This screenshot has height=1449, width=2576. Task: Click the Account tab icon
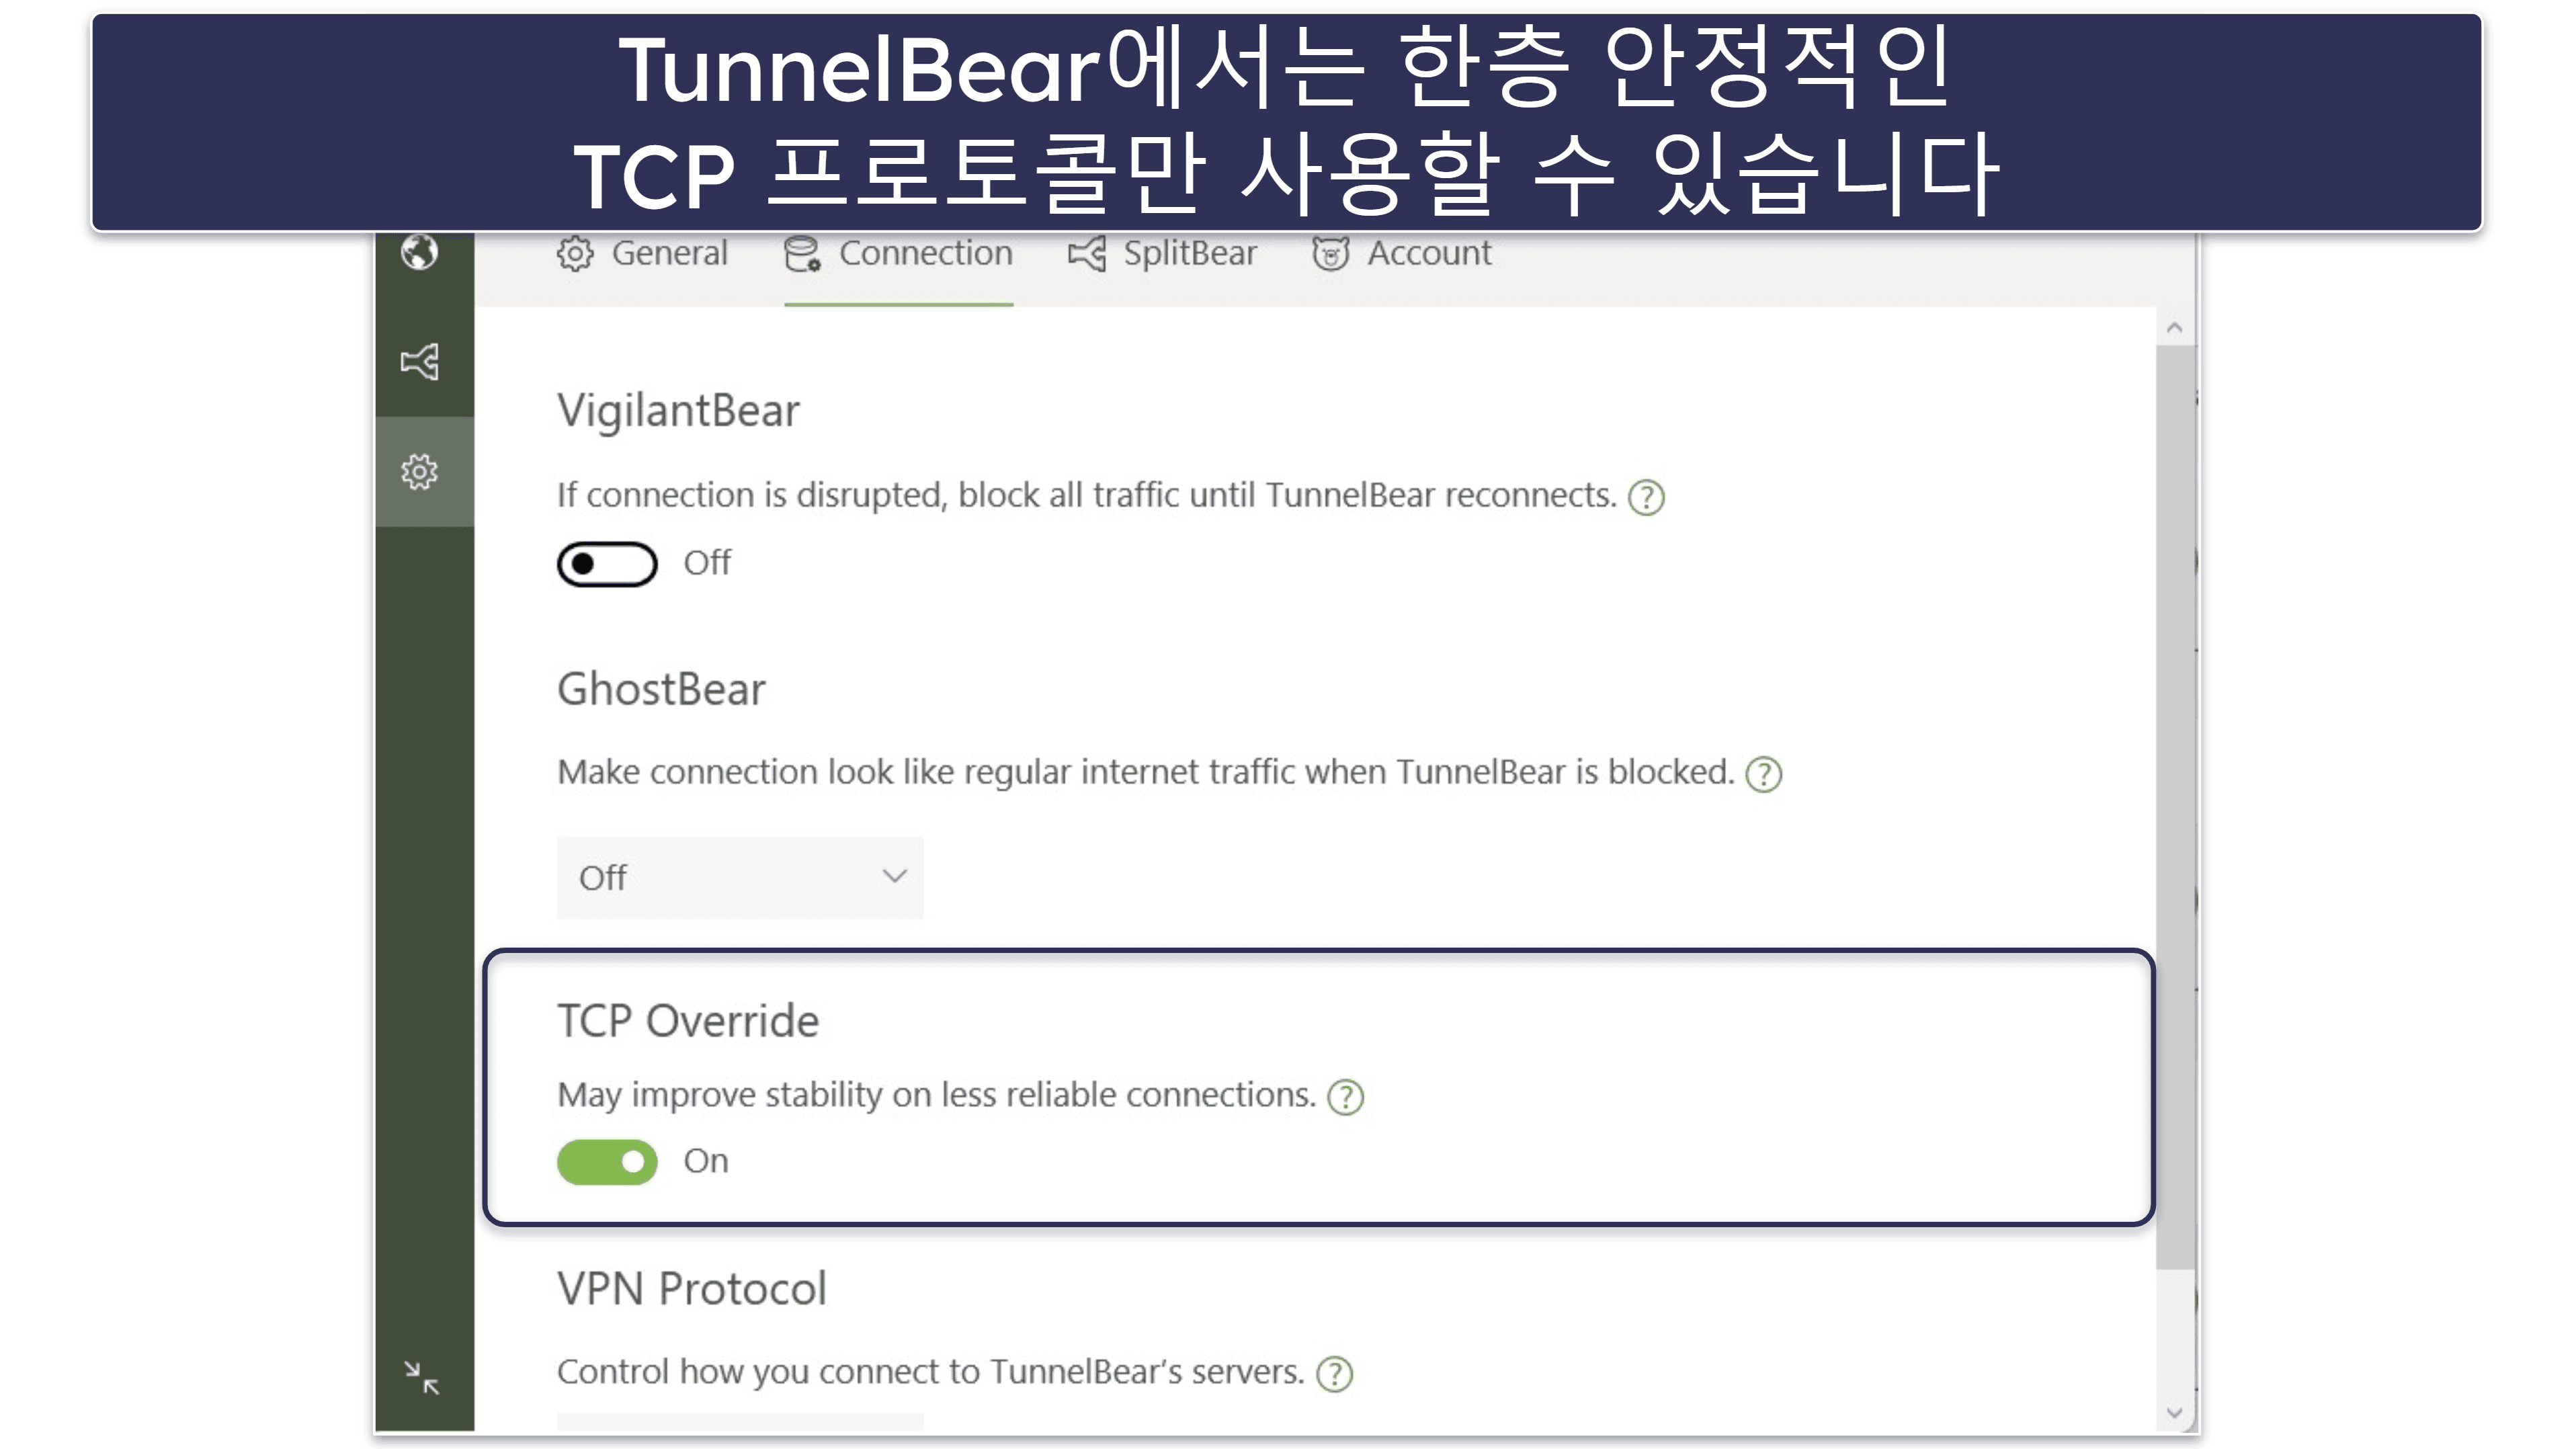[x=1331, y=253]
